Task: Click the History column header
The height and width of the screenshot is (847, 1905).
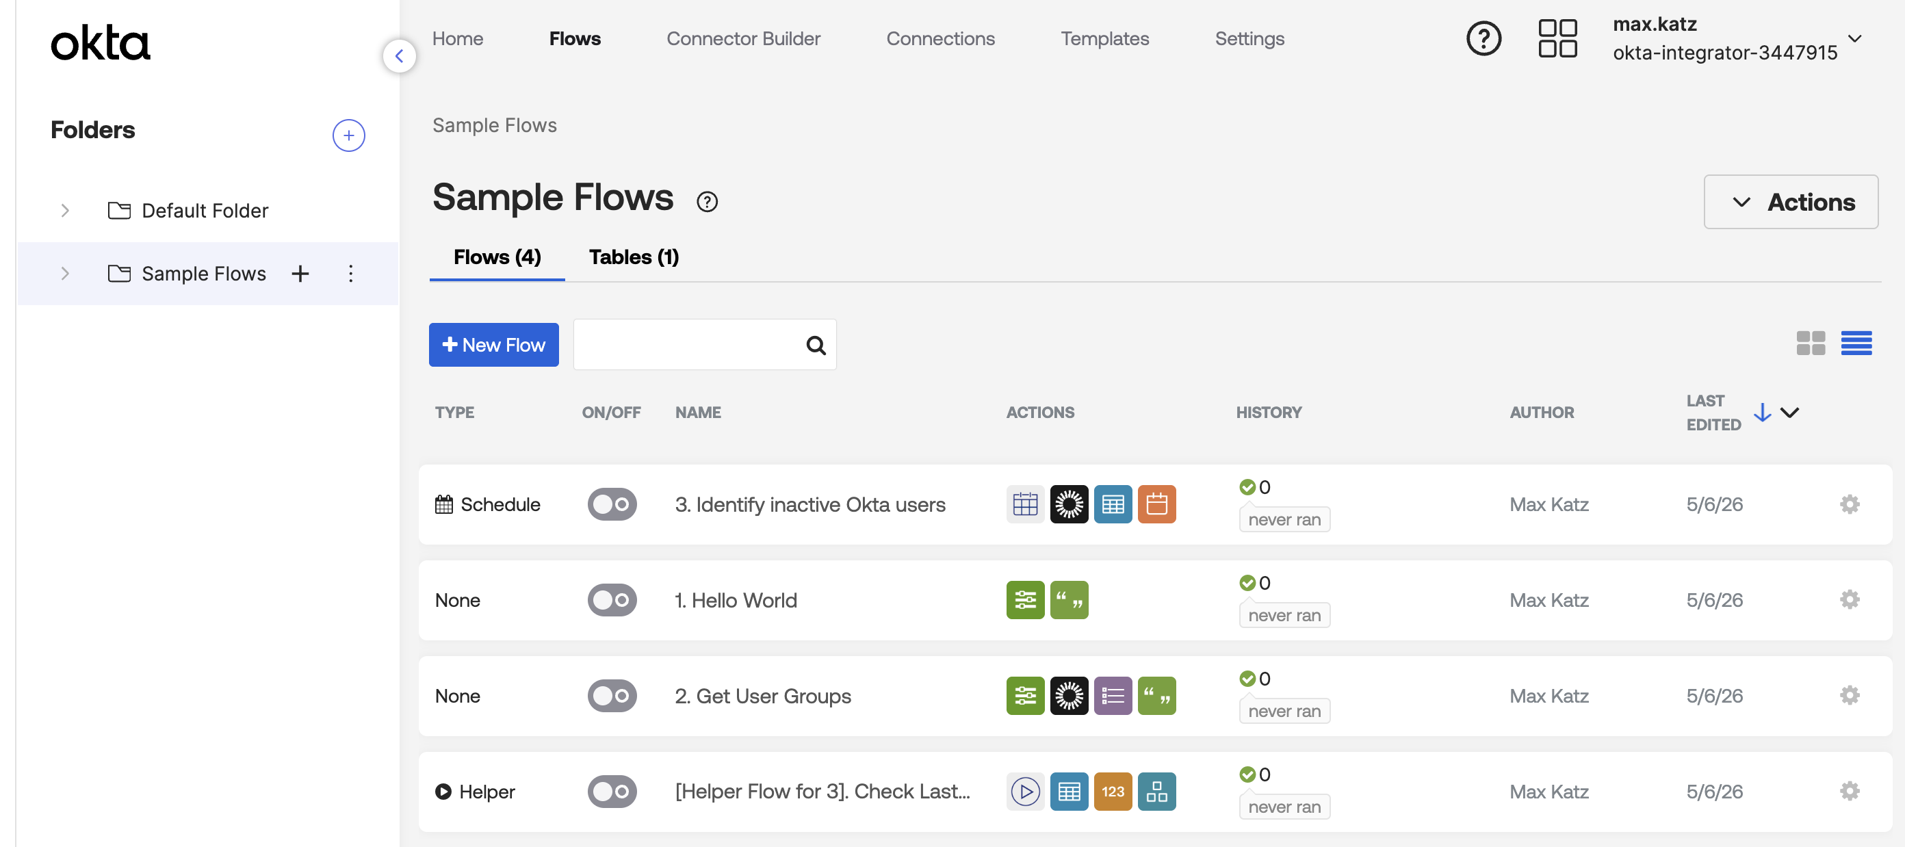Action: point(1268,413)
